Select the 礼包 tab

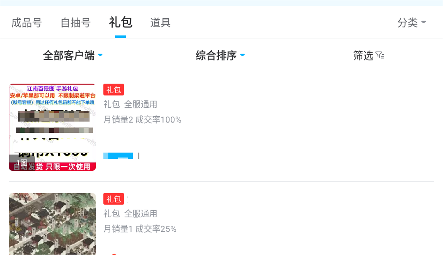(x=121, y=23)
